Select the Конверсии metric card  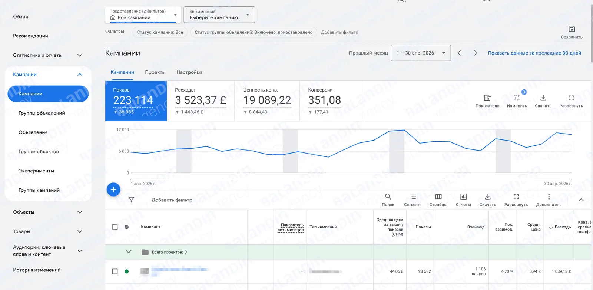(x=331, y=101)
